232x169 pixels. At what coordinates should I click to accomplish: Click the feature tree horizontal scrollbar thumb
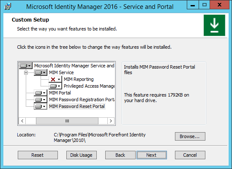67,121
